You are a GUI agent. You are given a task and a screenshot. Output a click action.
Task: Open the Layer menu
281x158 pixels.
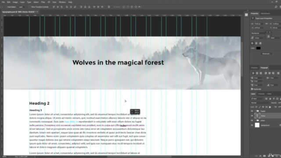(x=22, y=2)
